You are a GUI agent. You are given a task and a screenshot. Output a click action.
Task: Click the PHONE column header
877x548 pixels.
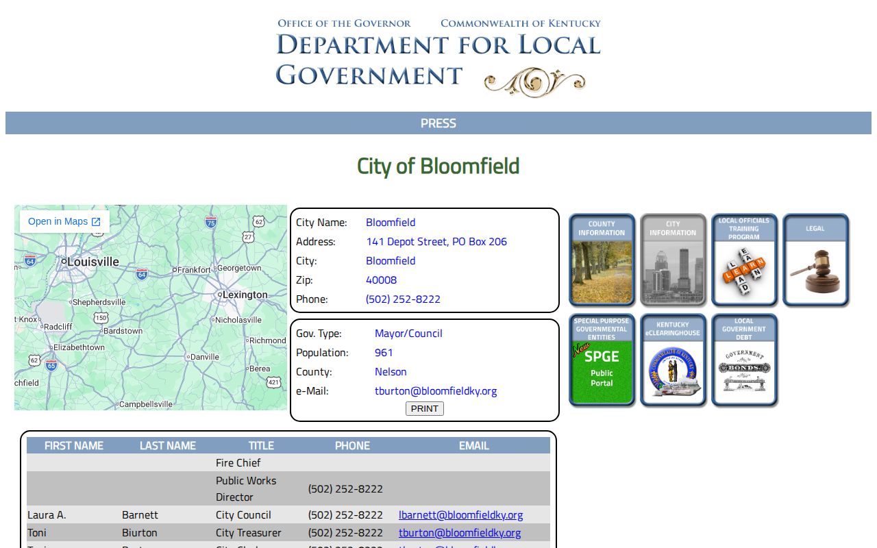352,446
